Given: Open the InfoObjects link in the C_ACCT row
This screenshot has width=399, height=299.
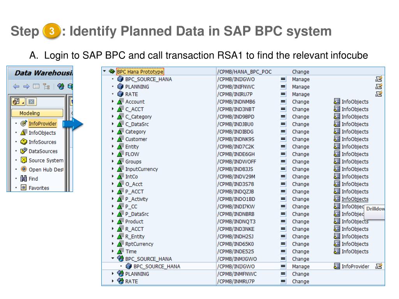Looking at the screenshot, I should 355,109.
